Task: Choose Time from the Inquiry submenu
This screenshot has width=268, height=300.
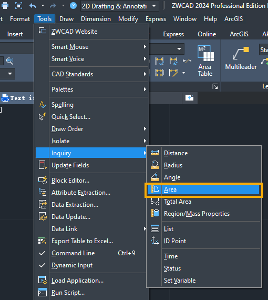Action: [204, 256]
